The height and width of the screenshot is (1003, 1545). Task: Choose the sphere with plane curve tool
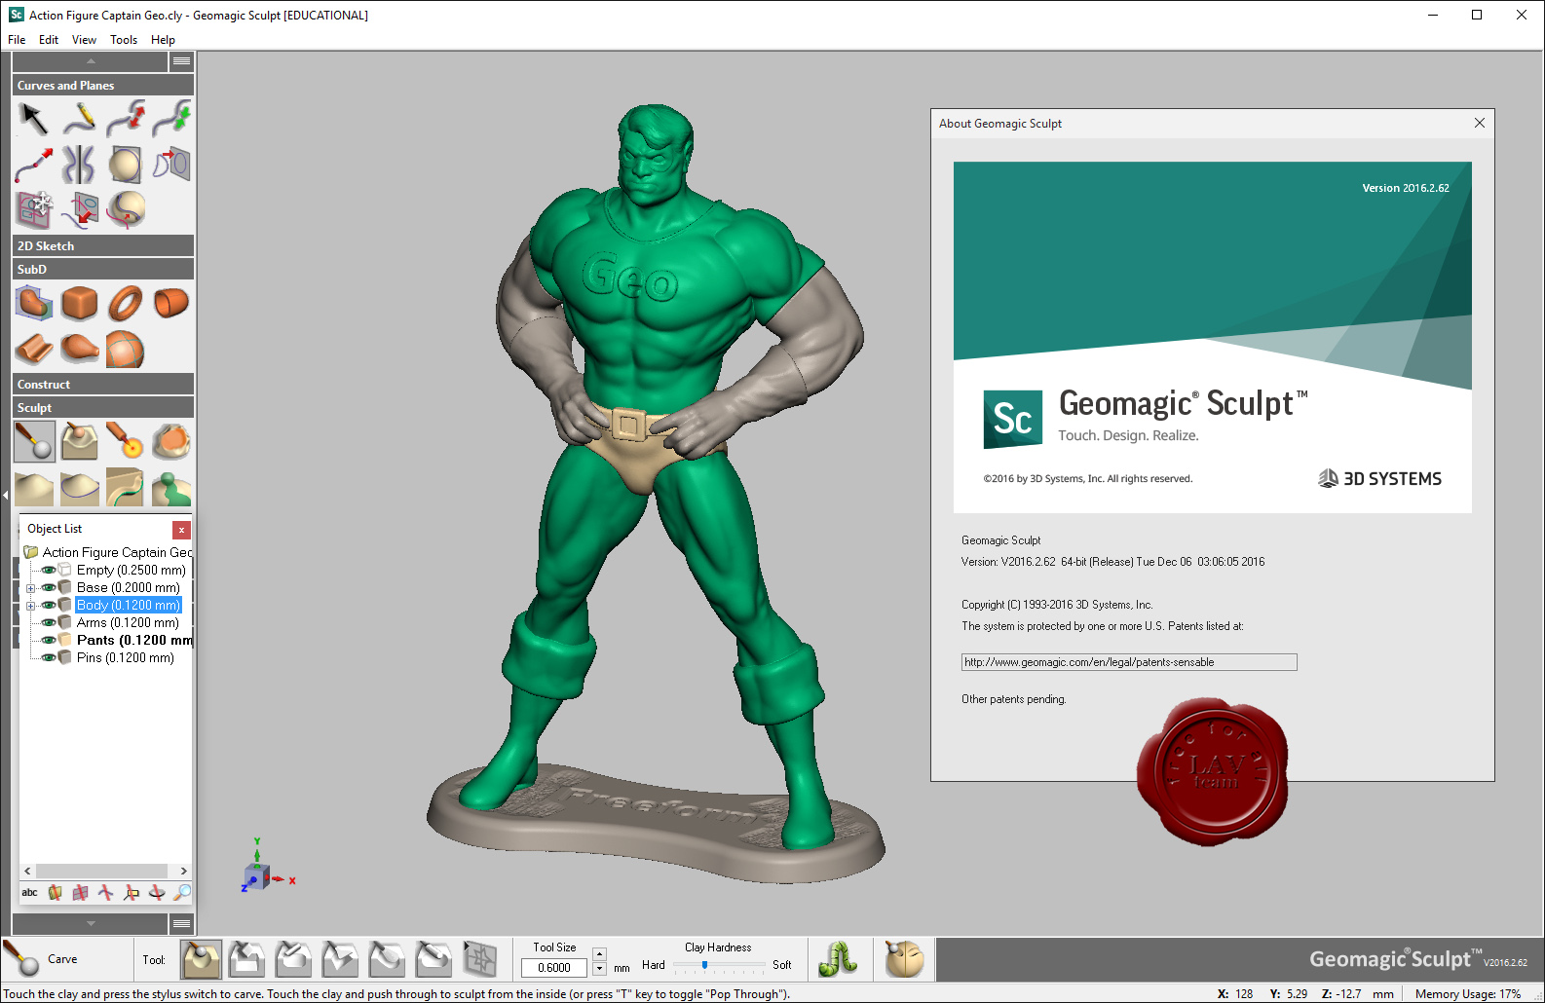126,165
